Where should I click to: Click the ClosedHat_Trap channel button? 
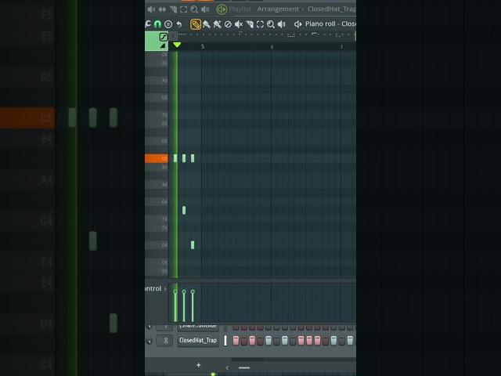click(198, 341)
